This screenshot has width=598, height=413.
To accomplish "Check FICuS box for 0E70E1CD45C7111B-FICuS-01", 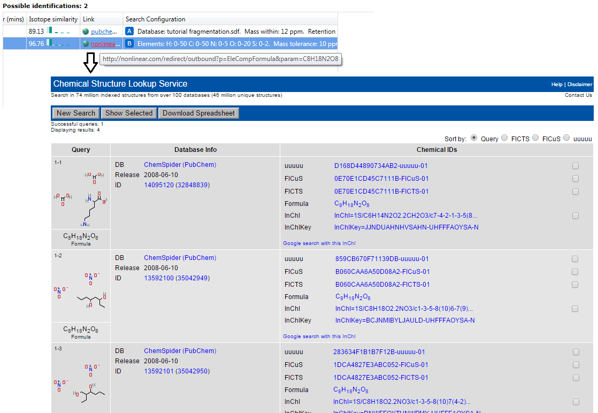I will [576, 179].
